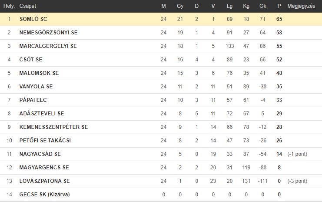Open the NAGYACSÁD SE team entry
322x202 pixels.
[x=40, y=154]
